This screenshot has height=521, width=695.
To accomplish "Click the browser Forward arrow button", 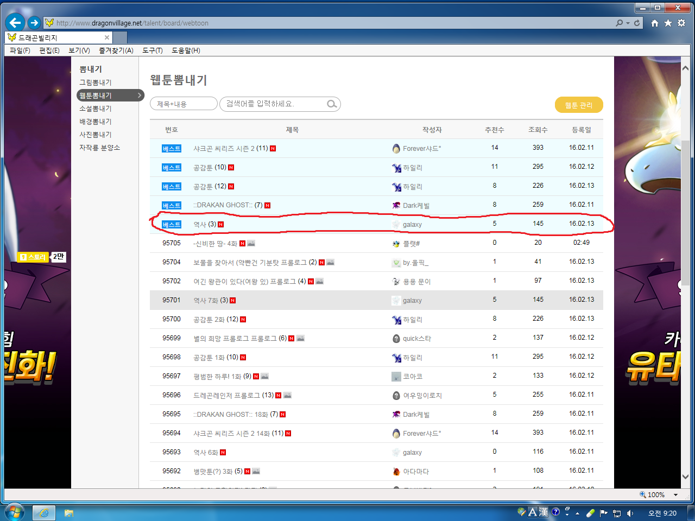I will (x=34, y=22).
